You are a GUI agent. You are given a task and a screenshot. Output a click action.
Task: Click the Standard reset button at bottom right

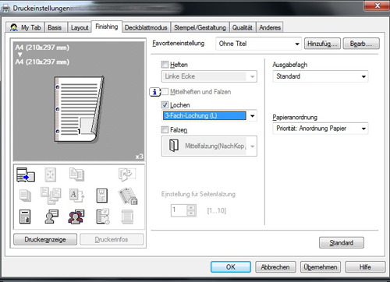(x=342, y=242)
